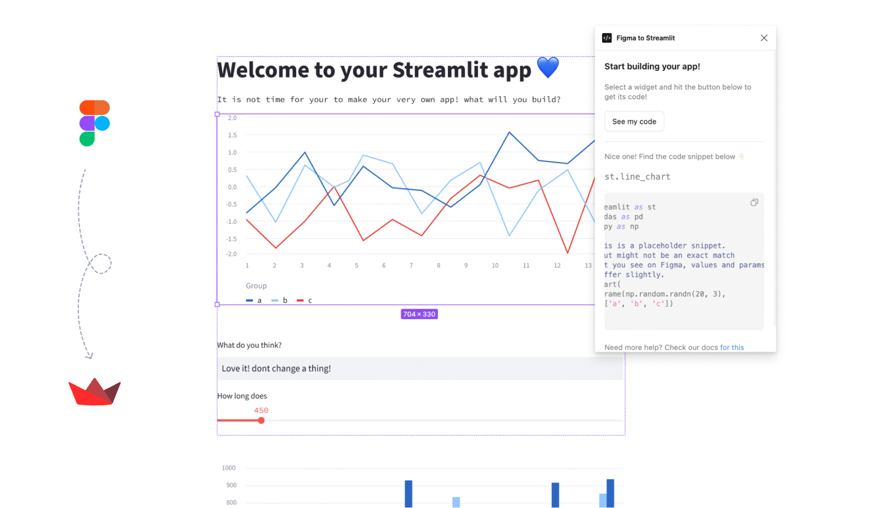Click the red legend swatch 'c'
This screenshot has height=508, width=881.
tap(300, 301)
